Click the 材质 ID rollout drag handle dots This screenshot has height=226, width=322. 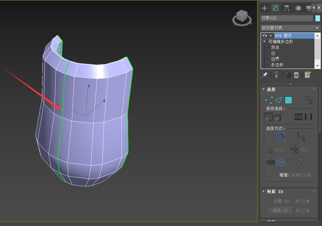314,191
